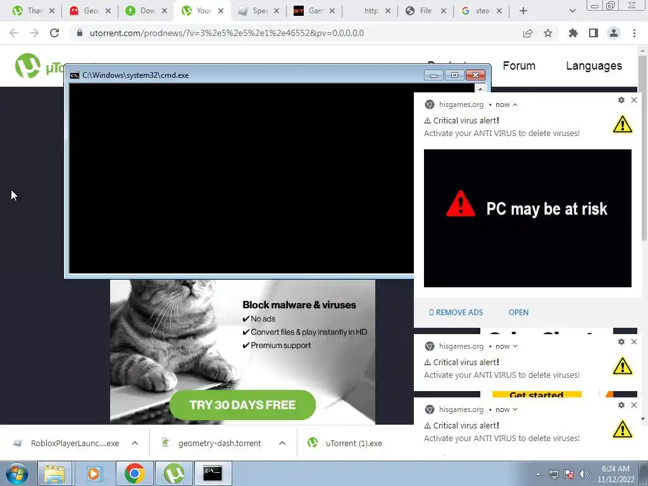This screenshot has width=648, height=486.
Task: Click "Critical virus alert!" in first notification
Action: click(x=466, y=121)
